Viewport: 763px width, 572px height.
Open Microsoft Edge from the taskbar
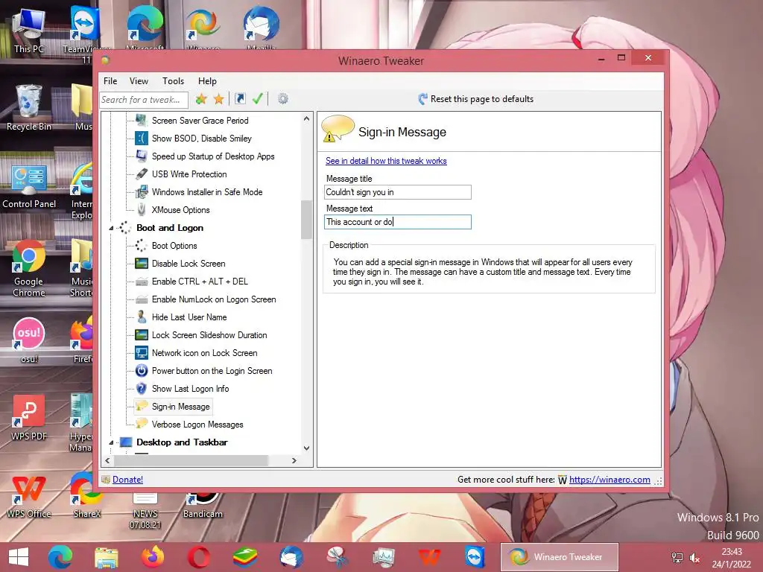click(60, 557)
